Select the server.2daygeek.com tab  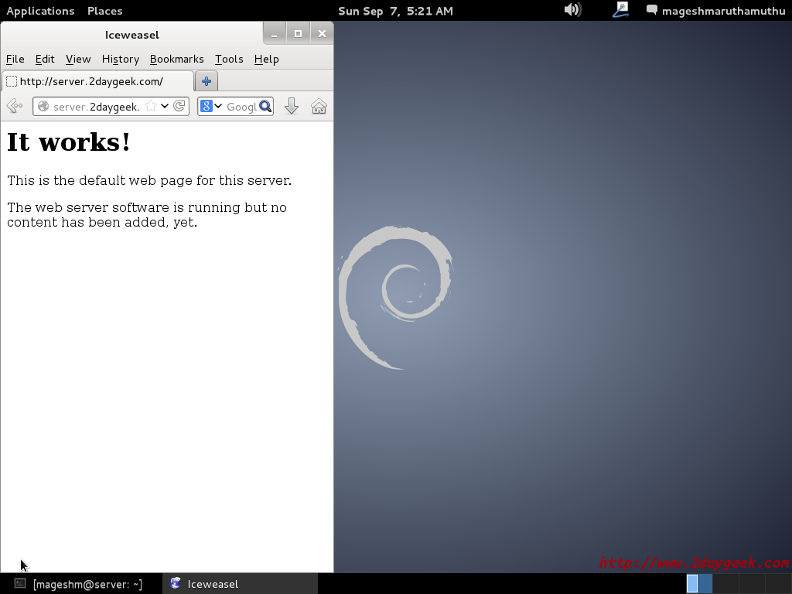click(x=97, y=81)
